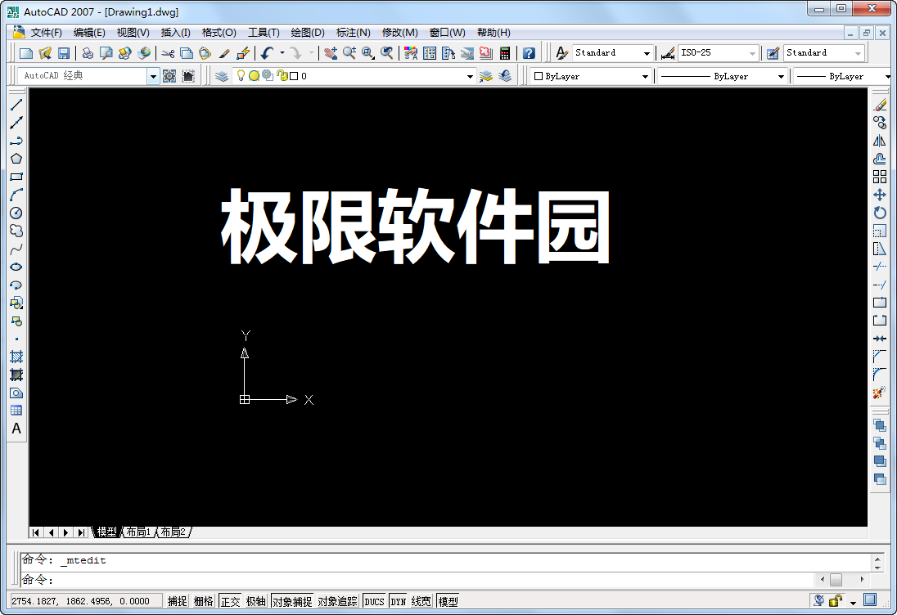Screen dimensions: 897x615
Task: Open the text style Standard dropdown
Action: click(x=647, y=53)
